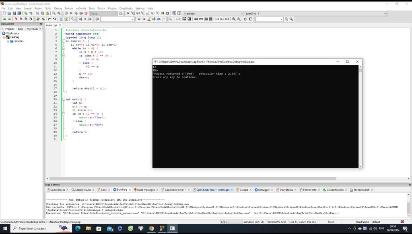Screen dimensions: 412x234
Task: Collapse the while loop fold at line 6
Action: point(64,49)
